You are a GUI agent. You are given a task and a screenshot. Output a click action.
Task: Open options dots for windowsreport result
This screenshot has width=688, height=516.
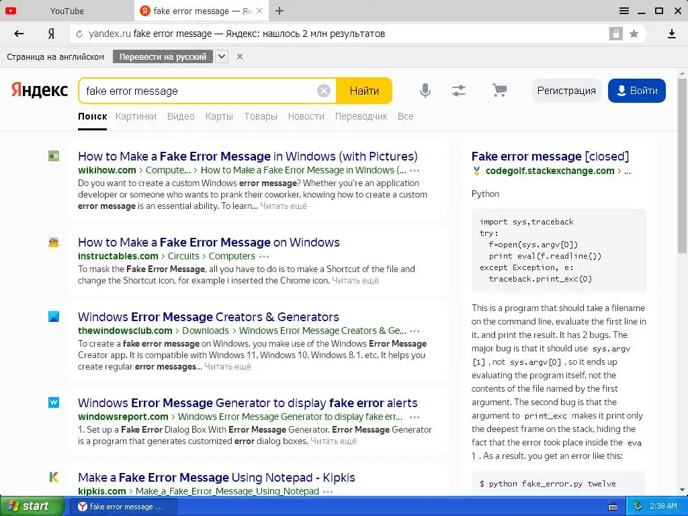pyautogui.click(x=415, y=417)
